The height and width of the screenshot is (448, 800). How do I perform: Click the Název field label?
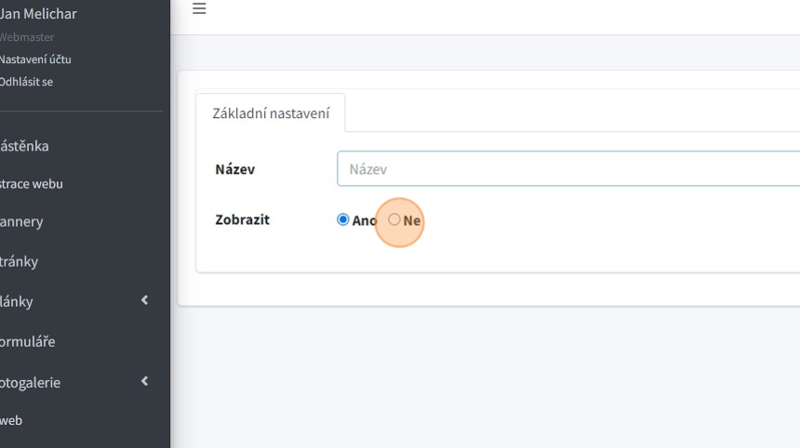coord(234,169)
